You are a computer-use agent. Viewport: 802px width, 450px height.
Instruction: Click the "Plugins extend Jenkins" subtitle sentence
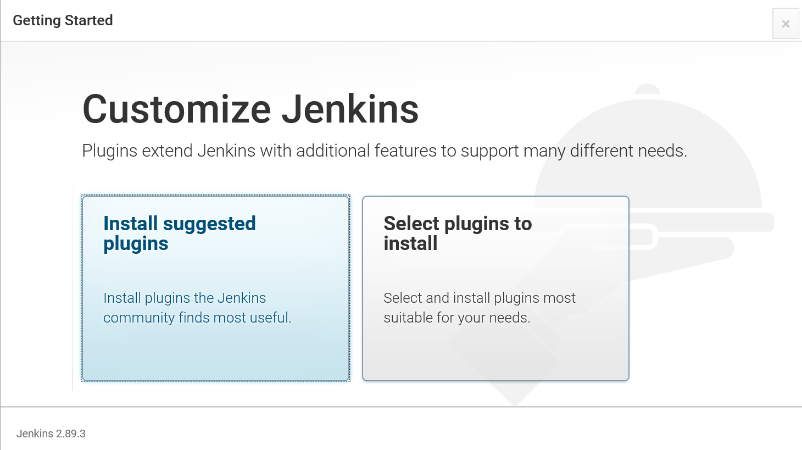[385, 151]
